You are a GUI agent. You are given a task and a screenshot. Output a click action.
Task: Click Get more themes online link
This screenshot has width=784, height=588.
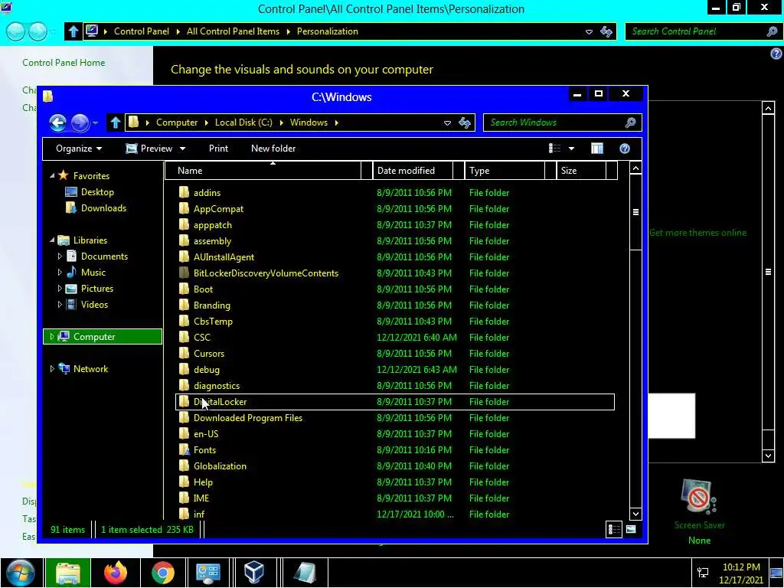click(x=697, y=233)
